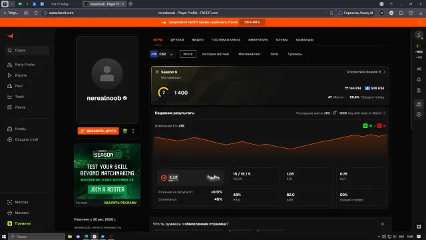Click the verified badge next to nerealnoob
This screenshot has height=240, width=426.
pyautogui.click(x=124, y=98)
